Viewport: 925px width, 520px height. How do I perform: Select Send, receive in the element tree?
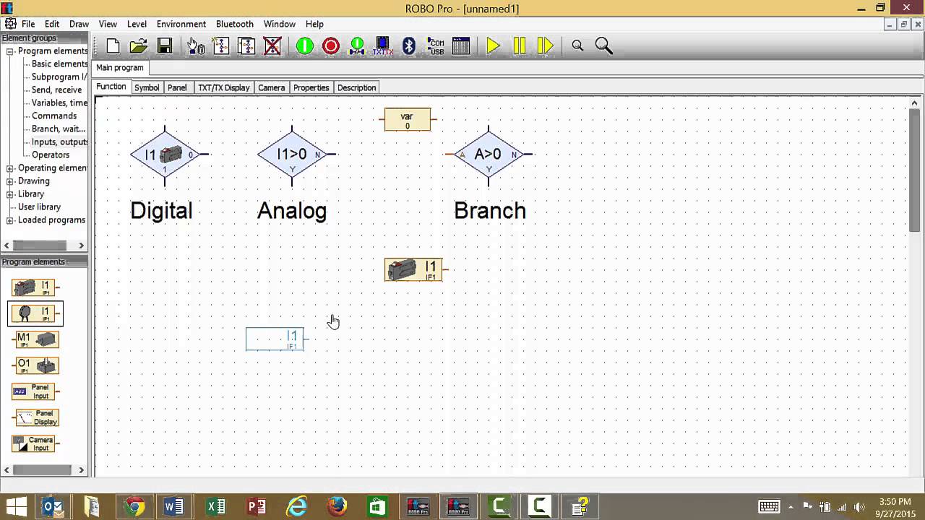click(56, 90)
